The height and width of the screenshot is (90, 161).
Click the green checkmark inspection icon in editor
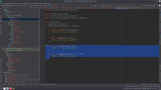[x=158, y=10]
